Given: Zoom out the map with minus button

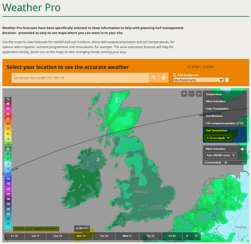Looking at the screenshot, I should click(x=191, y=94).
